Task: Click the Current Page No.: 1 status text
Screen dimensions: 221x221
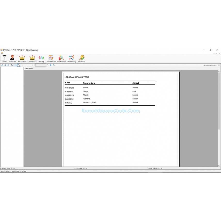Action: pyautogui.click(x=8, y=168)
